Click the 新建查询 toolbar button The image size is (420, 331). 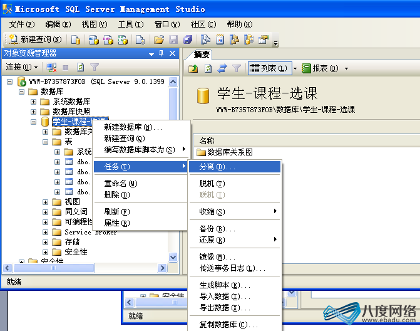(x=35, y=39)
